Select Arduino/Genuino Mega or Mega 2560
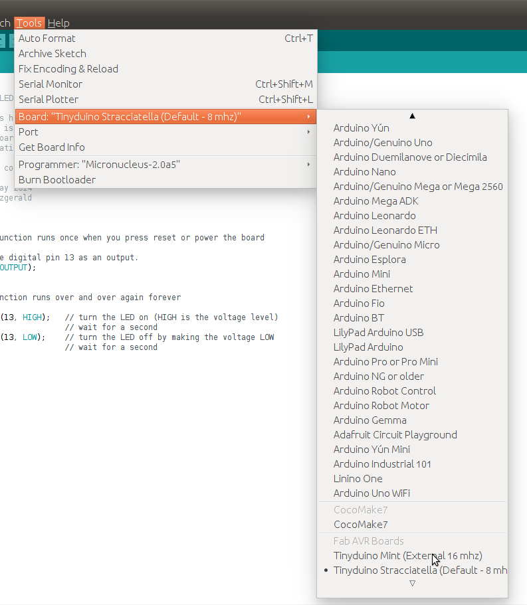Screen dimensions: 527x605 (412, 187)
